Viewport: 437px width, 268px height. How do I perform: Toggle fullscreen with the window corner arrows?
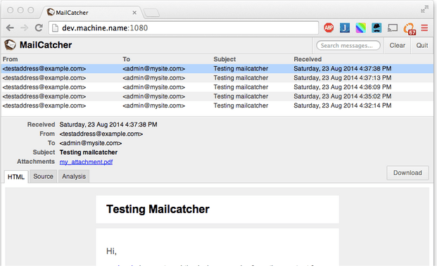424,9
